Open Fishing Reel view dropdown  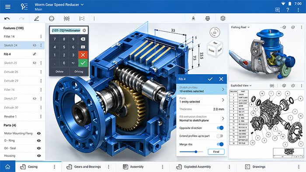(x=249, y=27)
